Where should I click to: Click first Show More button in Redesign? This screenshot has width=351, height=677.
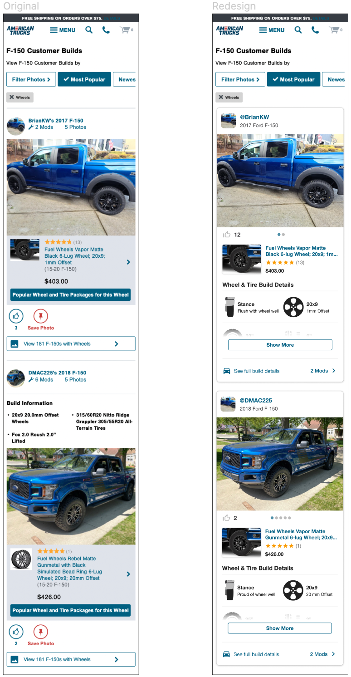click(280, 345)
